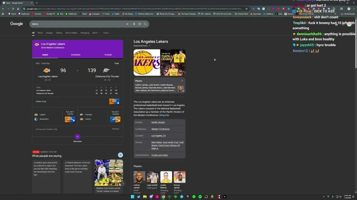
Task: Open the Kick bookmark
Action: tap(60, 14)
